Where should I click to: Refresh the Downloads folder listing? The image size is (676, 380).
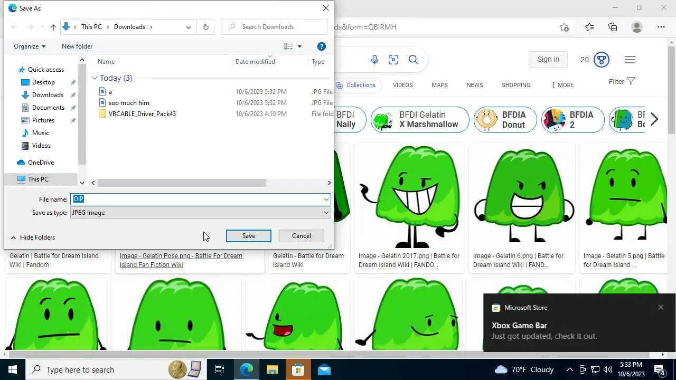[x=205, y=27]
